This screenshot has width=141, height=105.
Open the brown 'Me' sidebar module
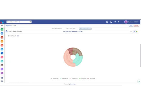pyautogui.click(x=2, y=65)
